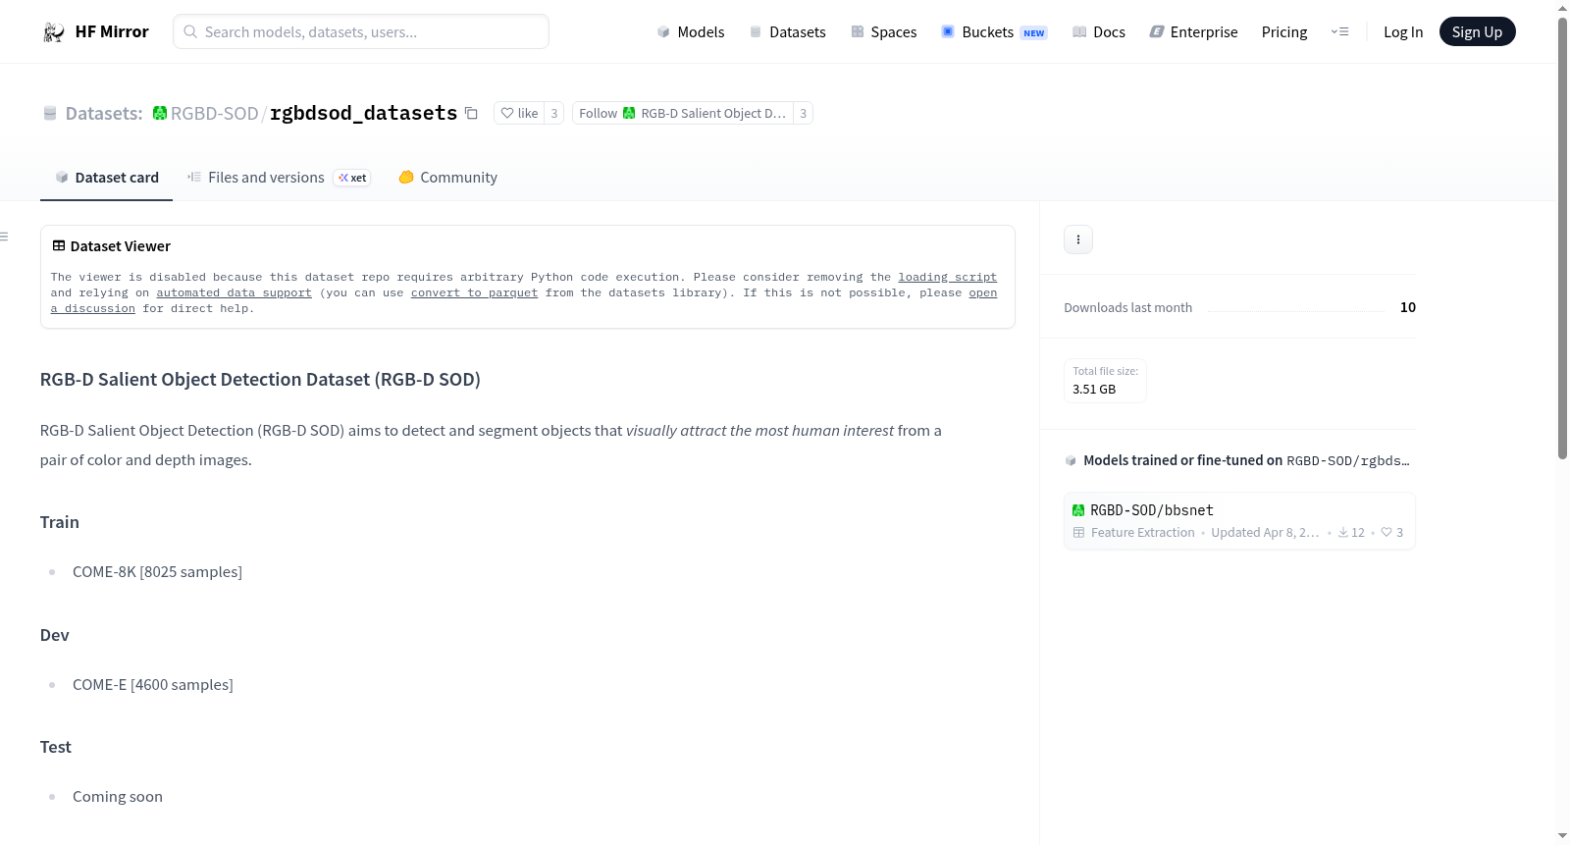Click the Search magnifier icon
The height and width of the screenshot is (845, 1570).
(190, 31)
